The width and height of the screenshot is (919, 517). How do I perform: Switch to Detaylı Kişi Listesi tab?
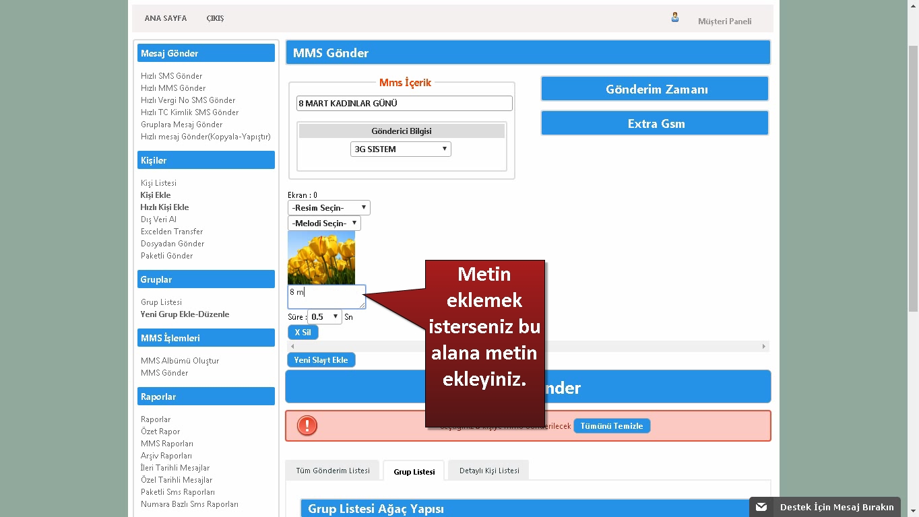(x=489, y=471)
